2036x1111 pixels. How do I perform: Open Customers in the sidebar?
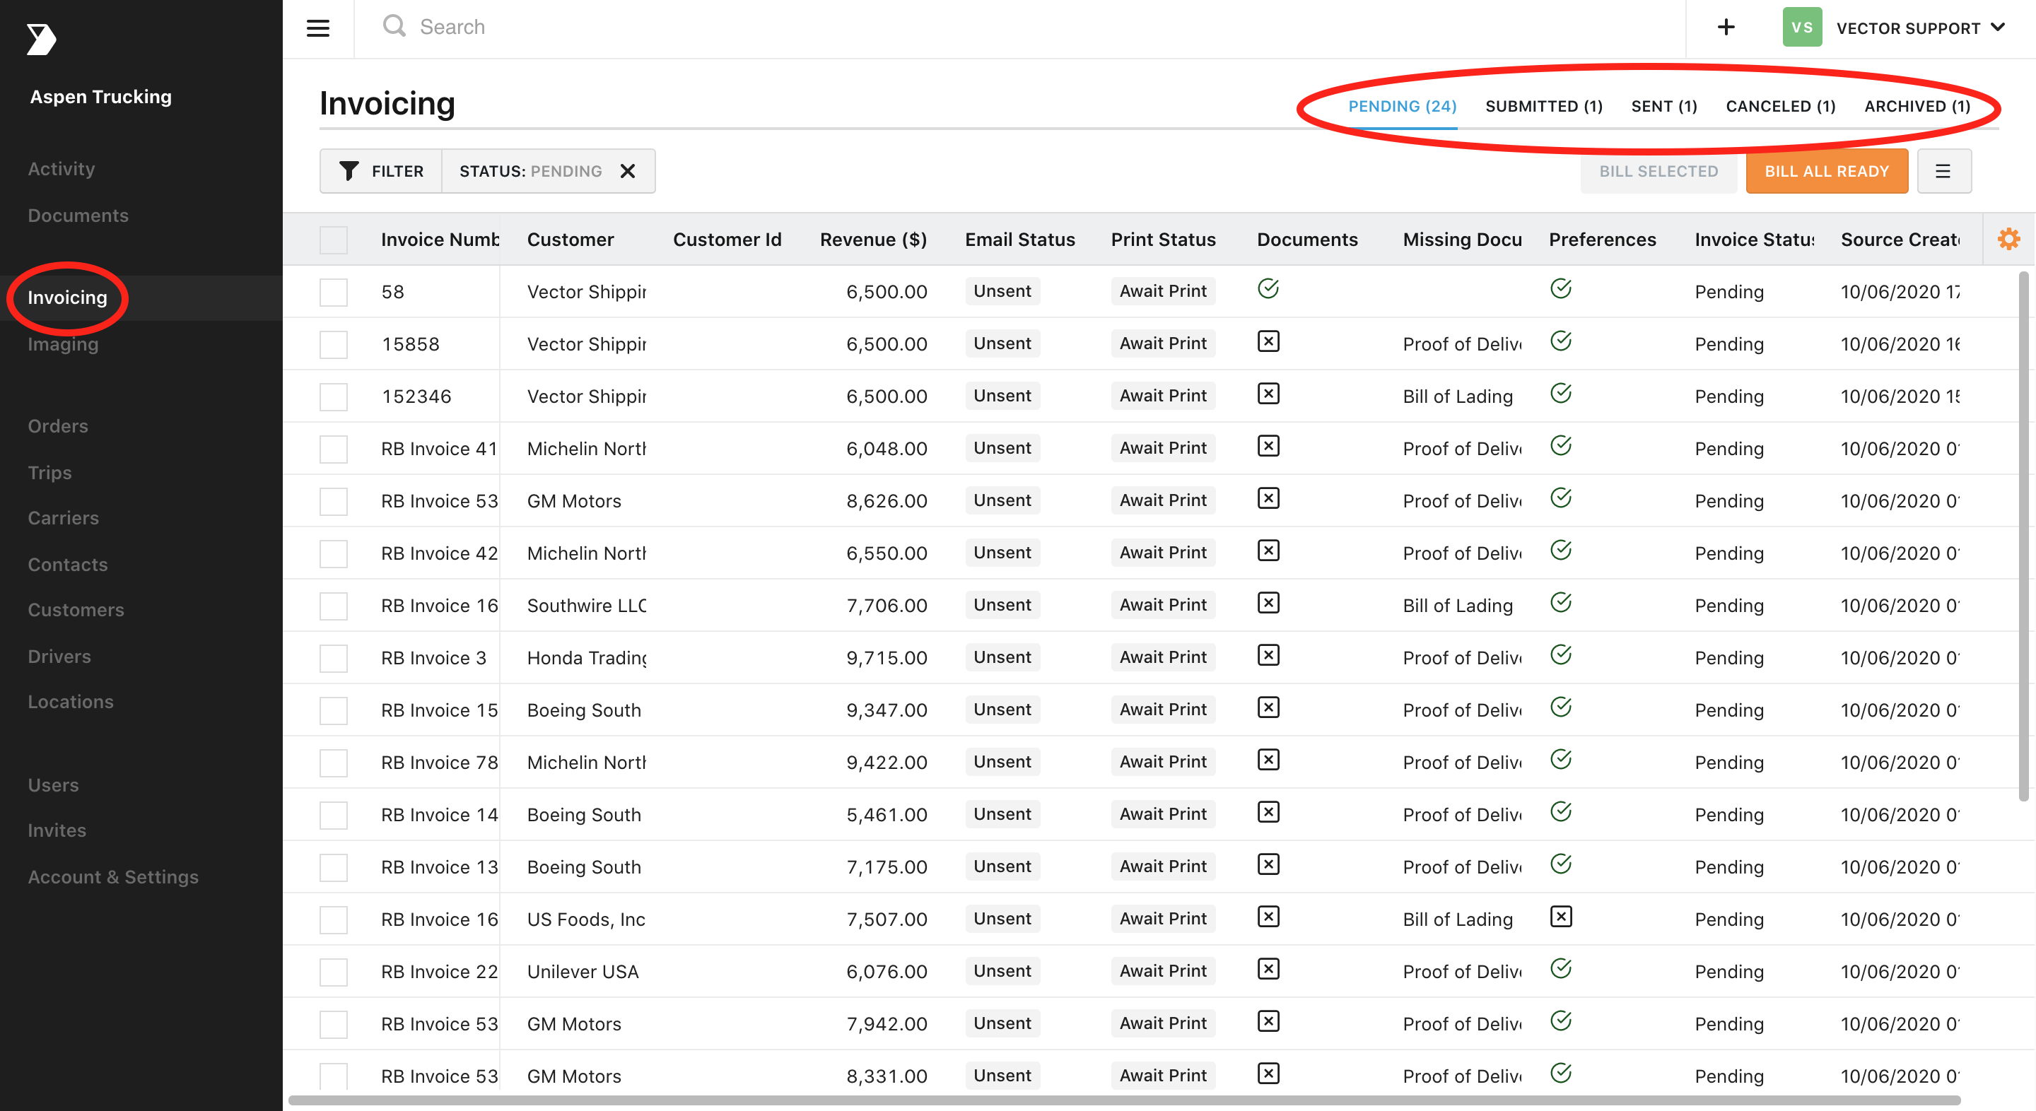76,610
